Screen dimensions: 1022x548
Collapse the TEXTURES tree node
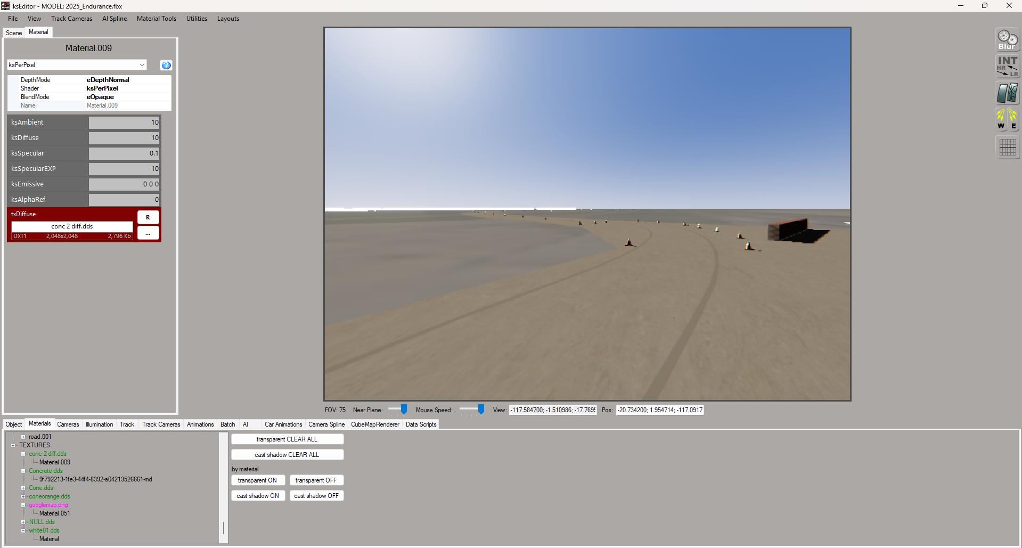13,445
